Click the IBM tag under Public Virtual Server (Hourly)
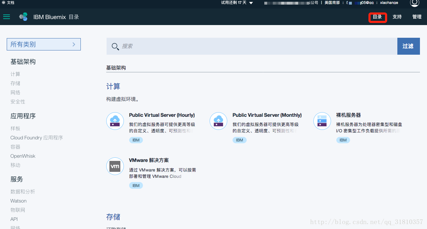The height and width of the screenshot is (229, 427). click(136, 140)
